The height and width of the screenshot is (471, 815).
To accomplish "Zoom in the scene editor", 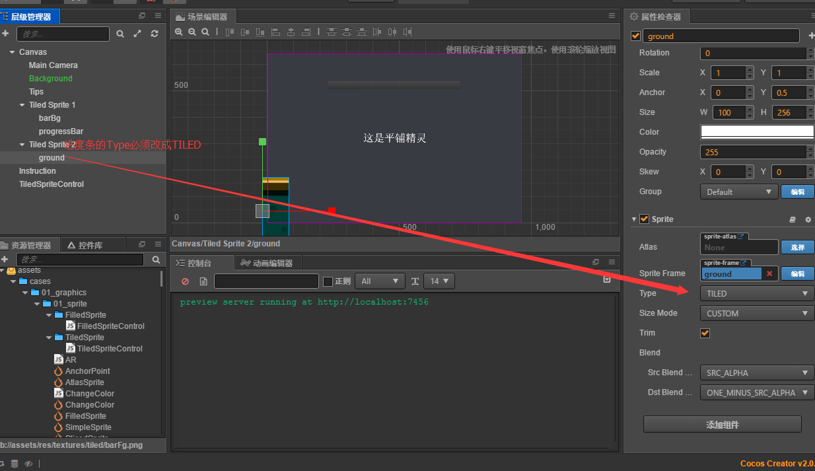I will pyautogui.click(x=179, y=32).
